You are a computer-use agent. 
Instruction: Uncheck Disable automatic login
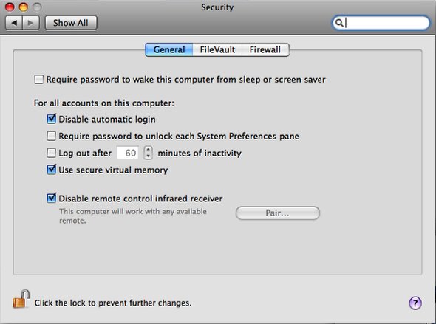52,119
